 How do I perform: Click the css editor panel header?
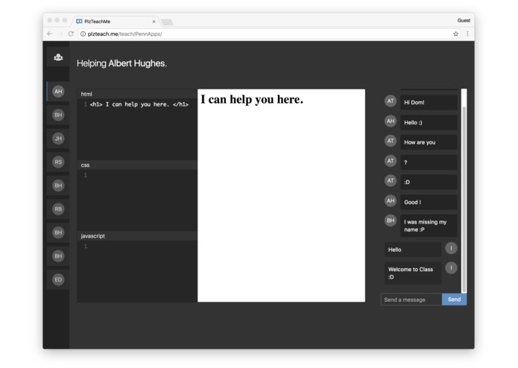tap(137, 165)
